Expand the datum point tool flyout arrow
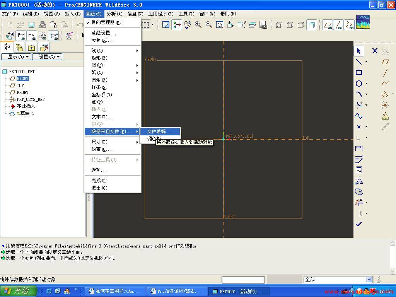Image resolution: width=396 pixels, height=297 pixels. [x=393, y=94]
